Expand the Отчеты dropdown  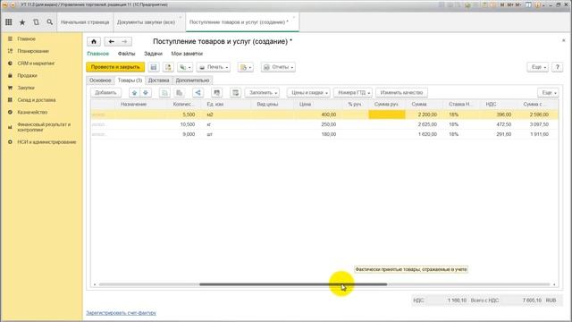pyautogui.click(x=278, y=67)
